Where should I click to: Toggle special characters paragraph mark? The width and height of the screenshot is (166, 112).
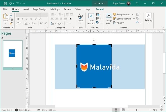(x=71, y=19)
